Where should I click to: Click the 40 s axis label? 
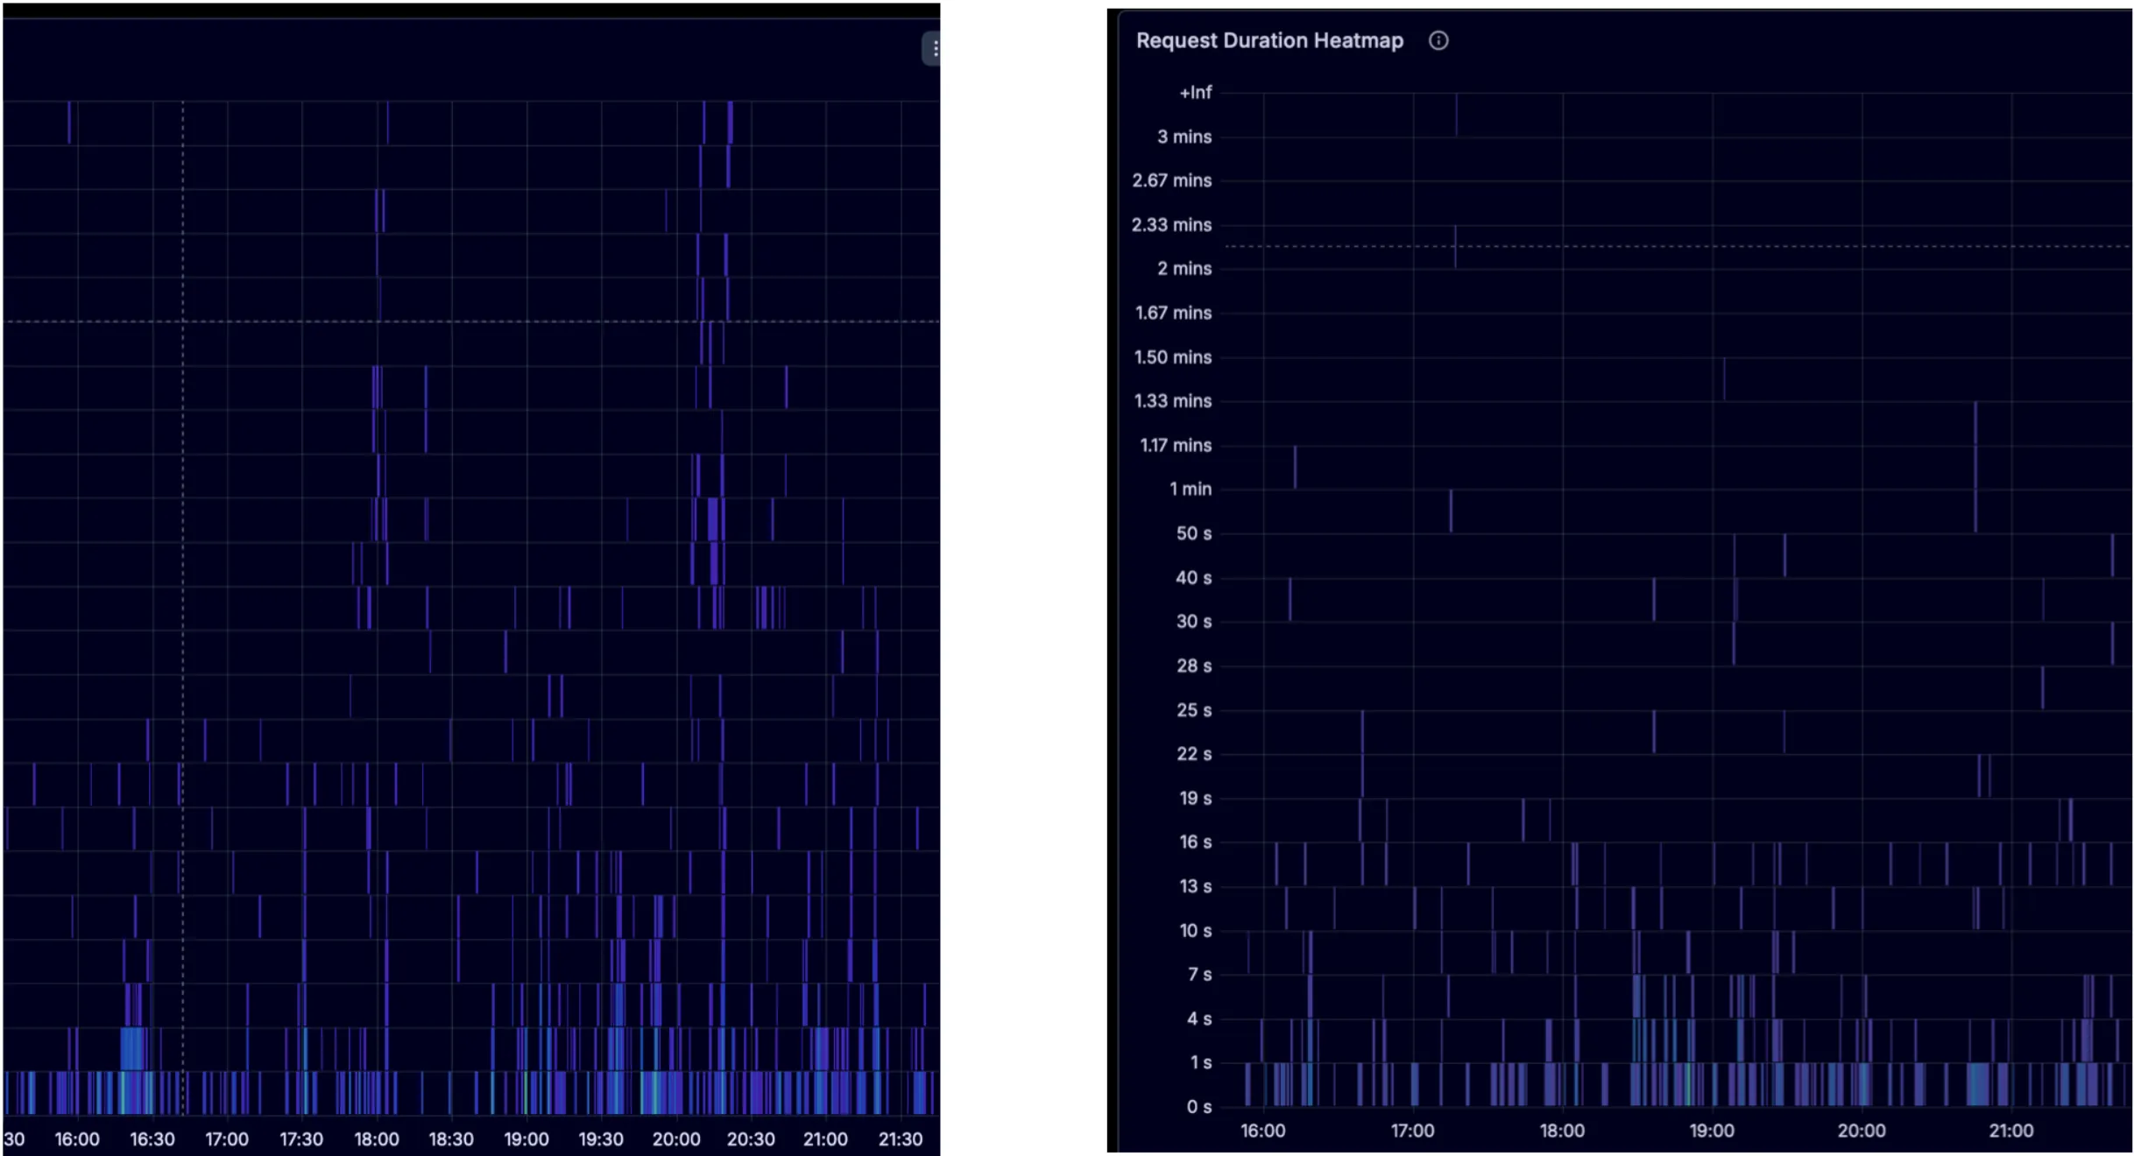click(1194, 578)
